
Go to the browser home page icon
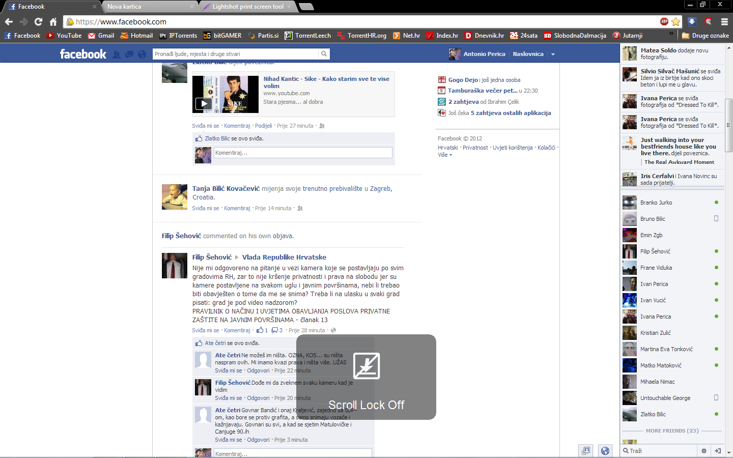(x=53, y=21)
